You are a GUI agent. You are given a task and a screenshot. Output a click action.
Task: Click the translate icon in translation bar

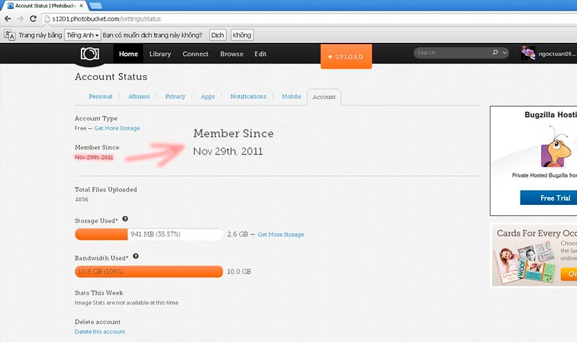(10, 35)
